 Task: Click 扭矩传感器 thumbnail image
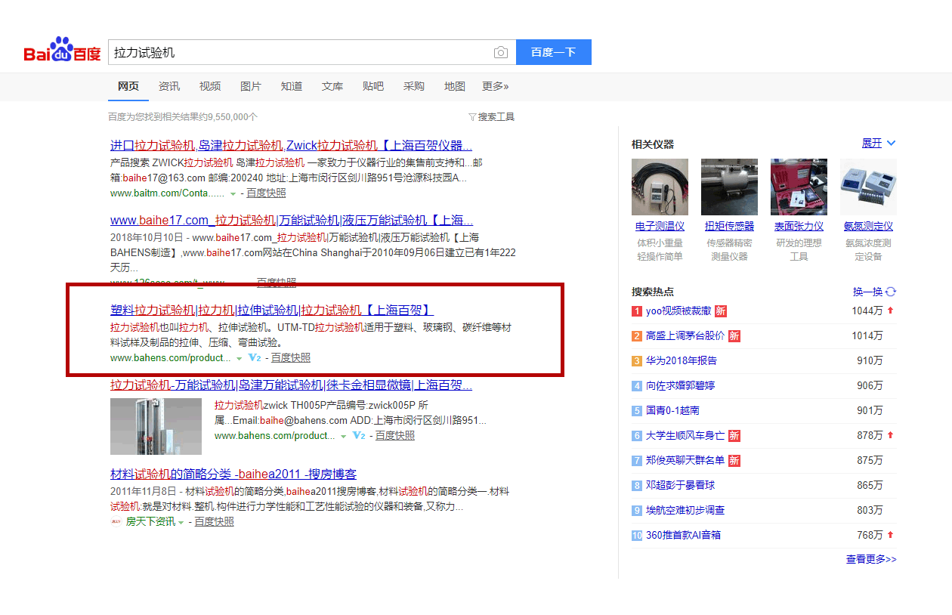(729, 187)
